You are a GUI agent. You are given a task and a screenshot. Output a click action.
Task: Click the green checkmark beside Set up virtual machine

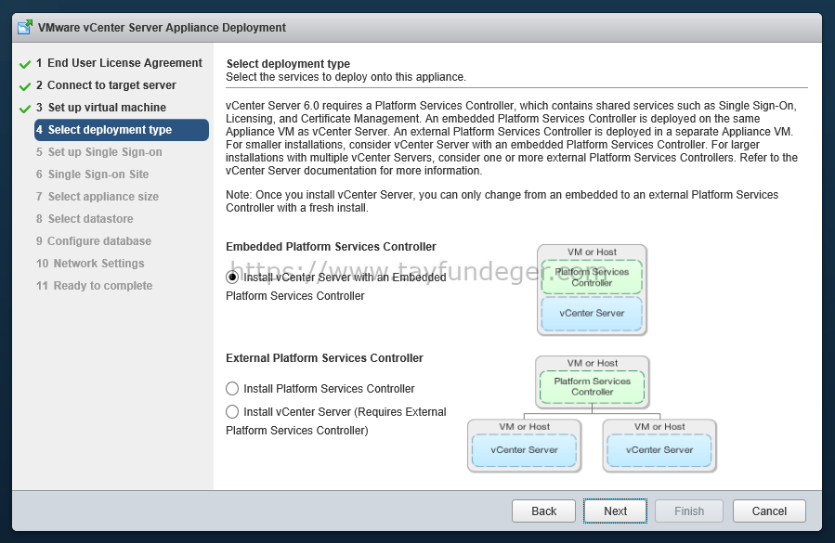25,109
